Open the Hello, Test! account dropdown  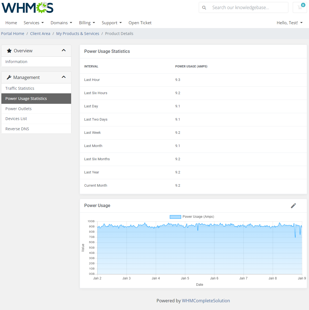tap(290, 23)
